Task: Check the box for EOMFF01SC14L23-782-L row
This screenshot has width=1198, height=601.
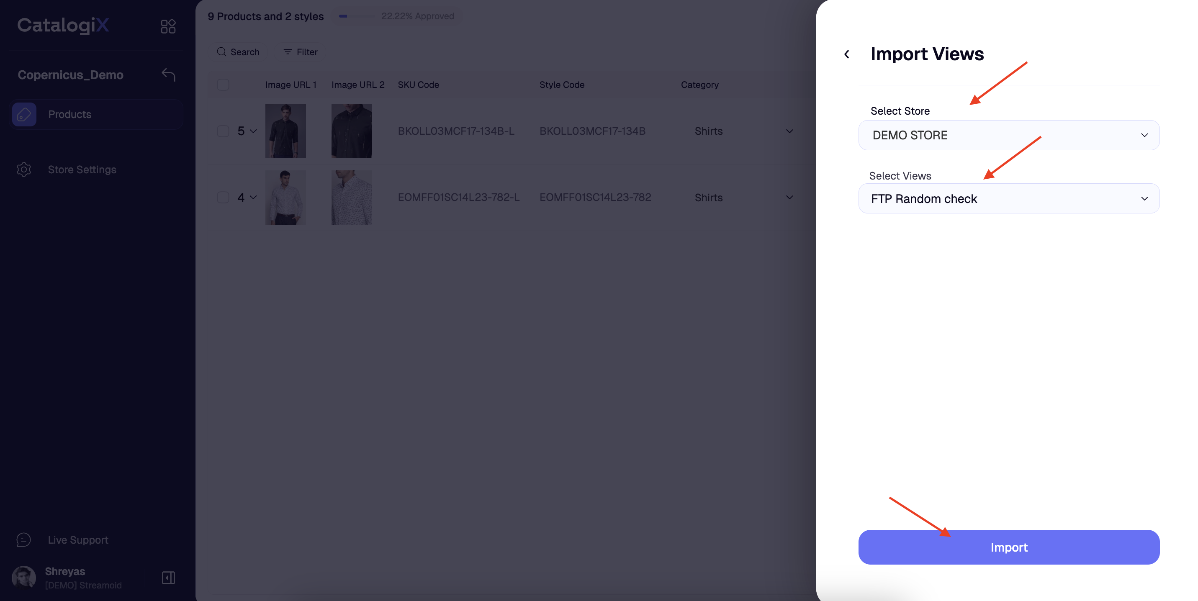Action: (223, 197)
